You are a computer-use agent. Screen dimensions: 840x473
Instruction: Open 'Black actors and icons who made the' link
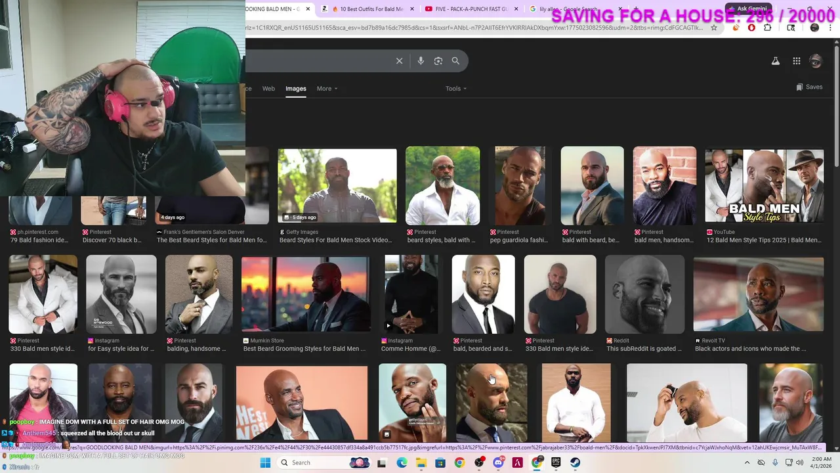(751, 349)
